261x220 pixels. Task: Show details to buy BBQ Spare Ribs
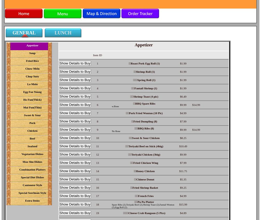[x=75, y=105]
